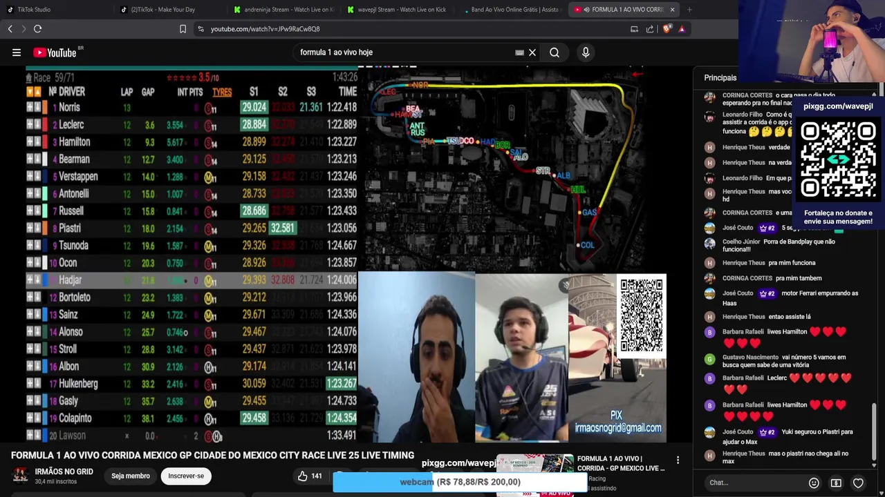Click the COL marker on the track map

586,245
